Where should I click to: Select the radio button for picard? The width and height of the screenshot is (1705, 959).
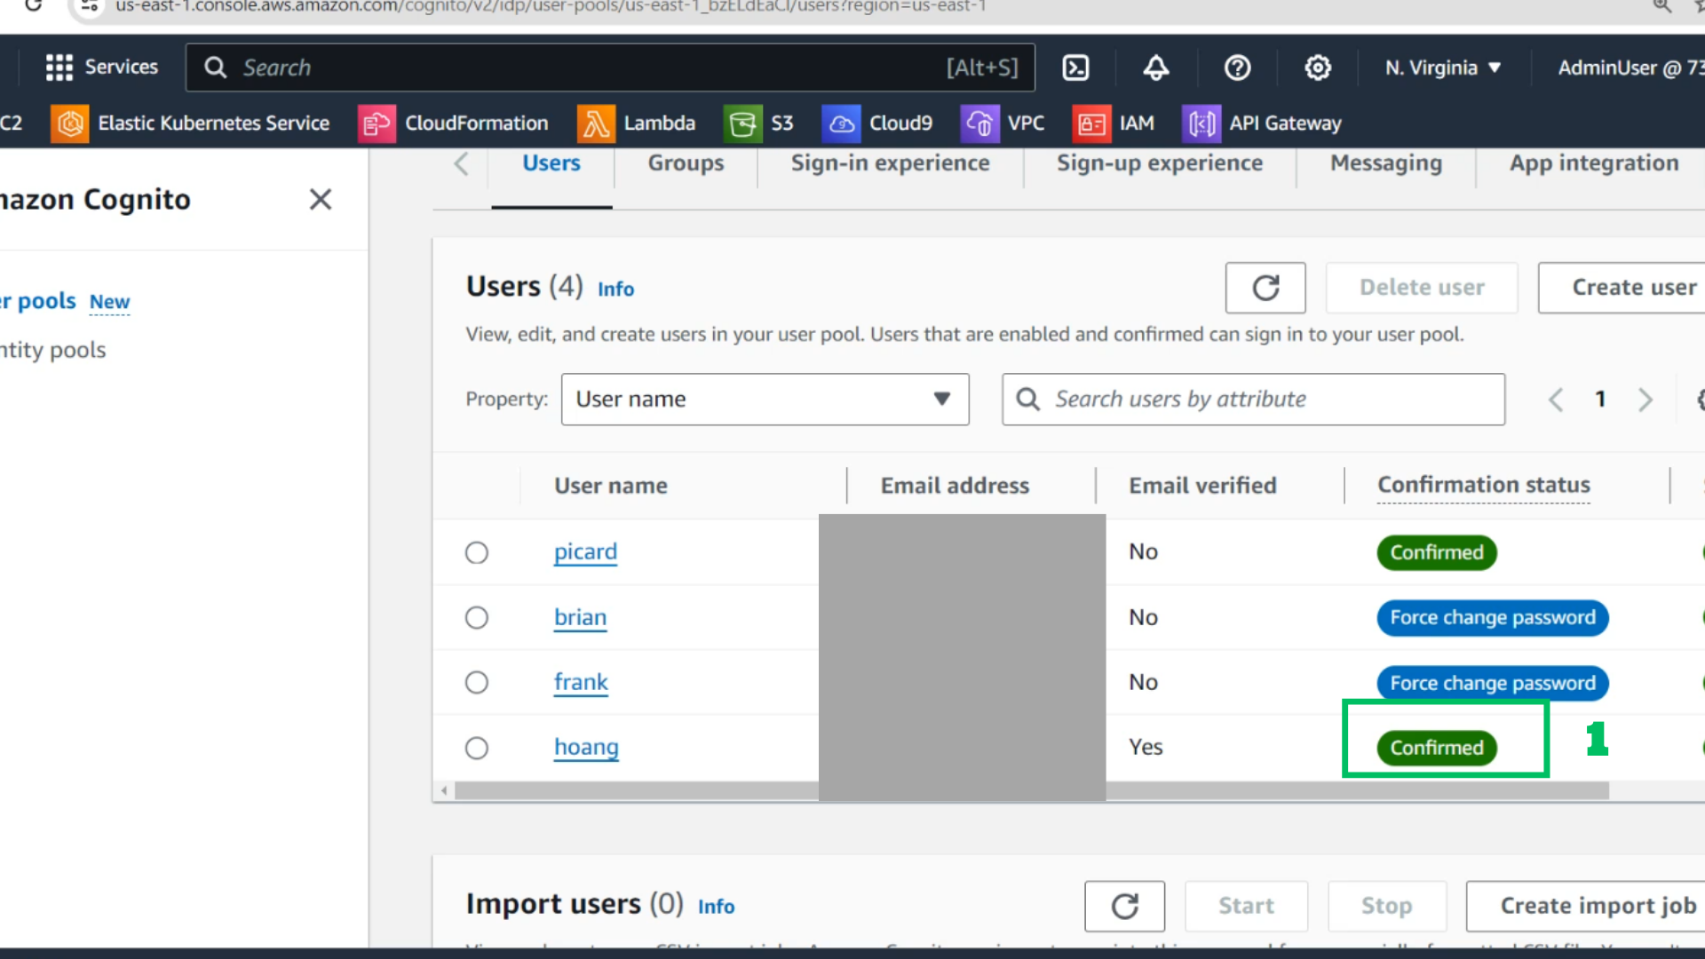click(477, 552)
